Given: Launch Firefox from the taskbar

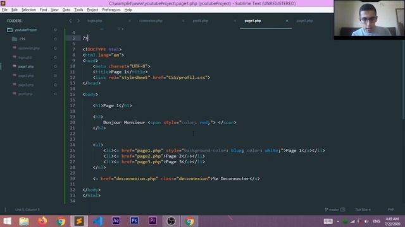Looking at the screenshot, I should 42,221.
